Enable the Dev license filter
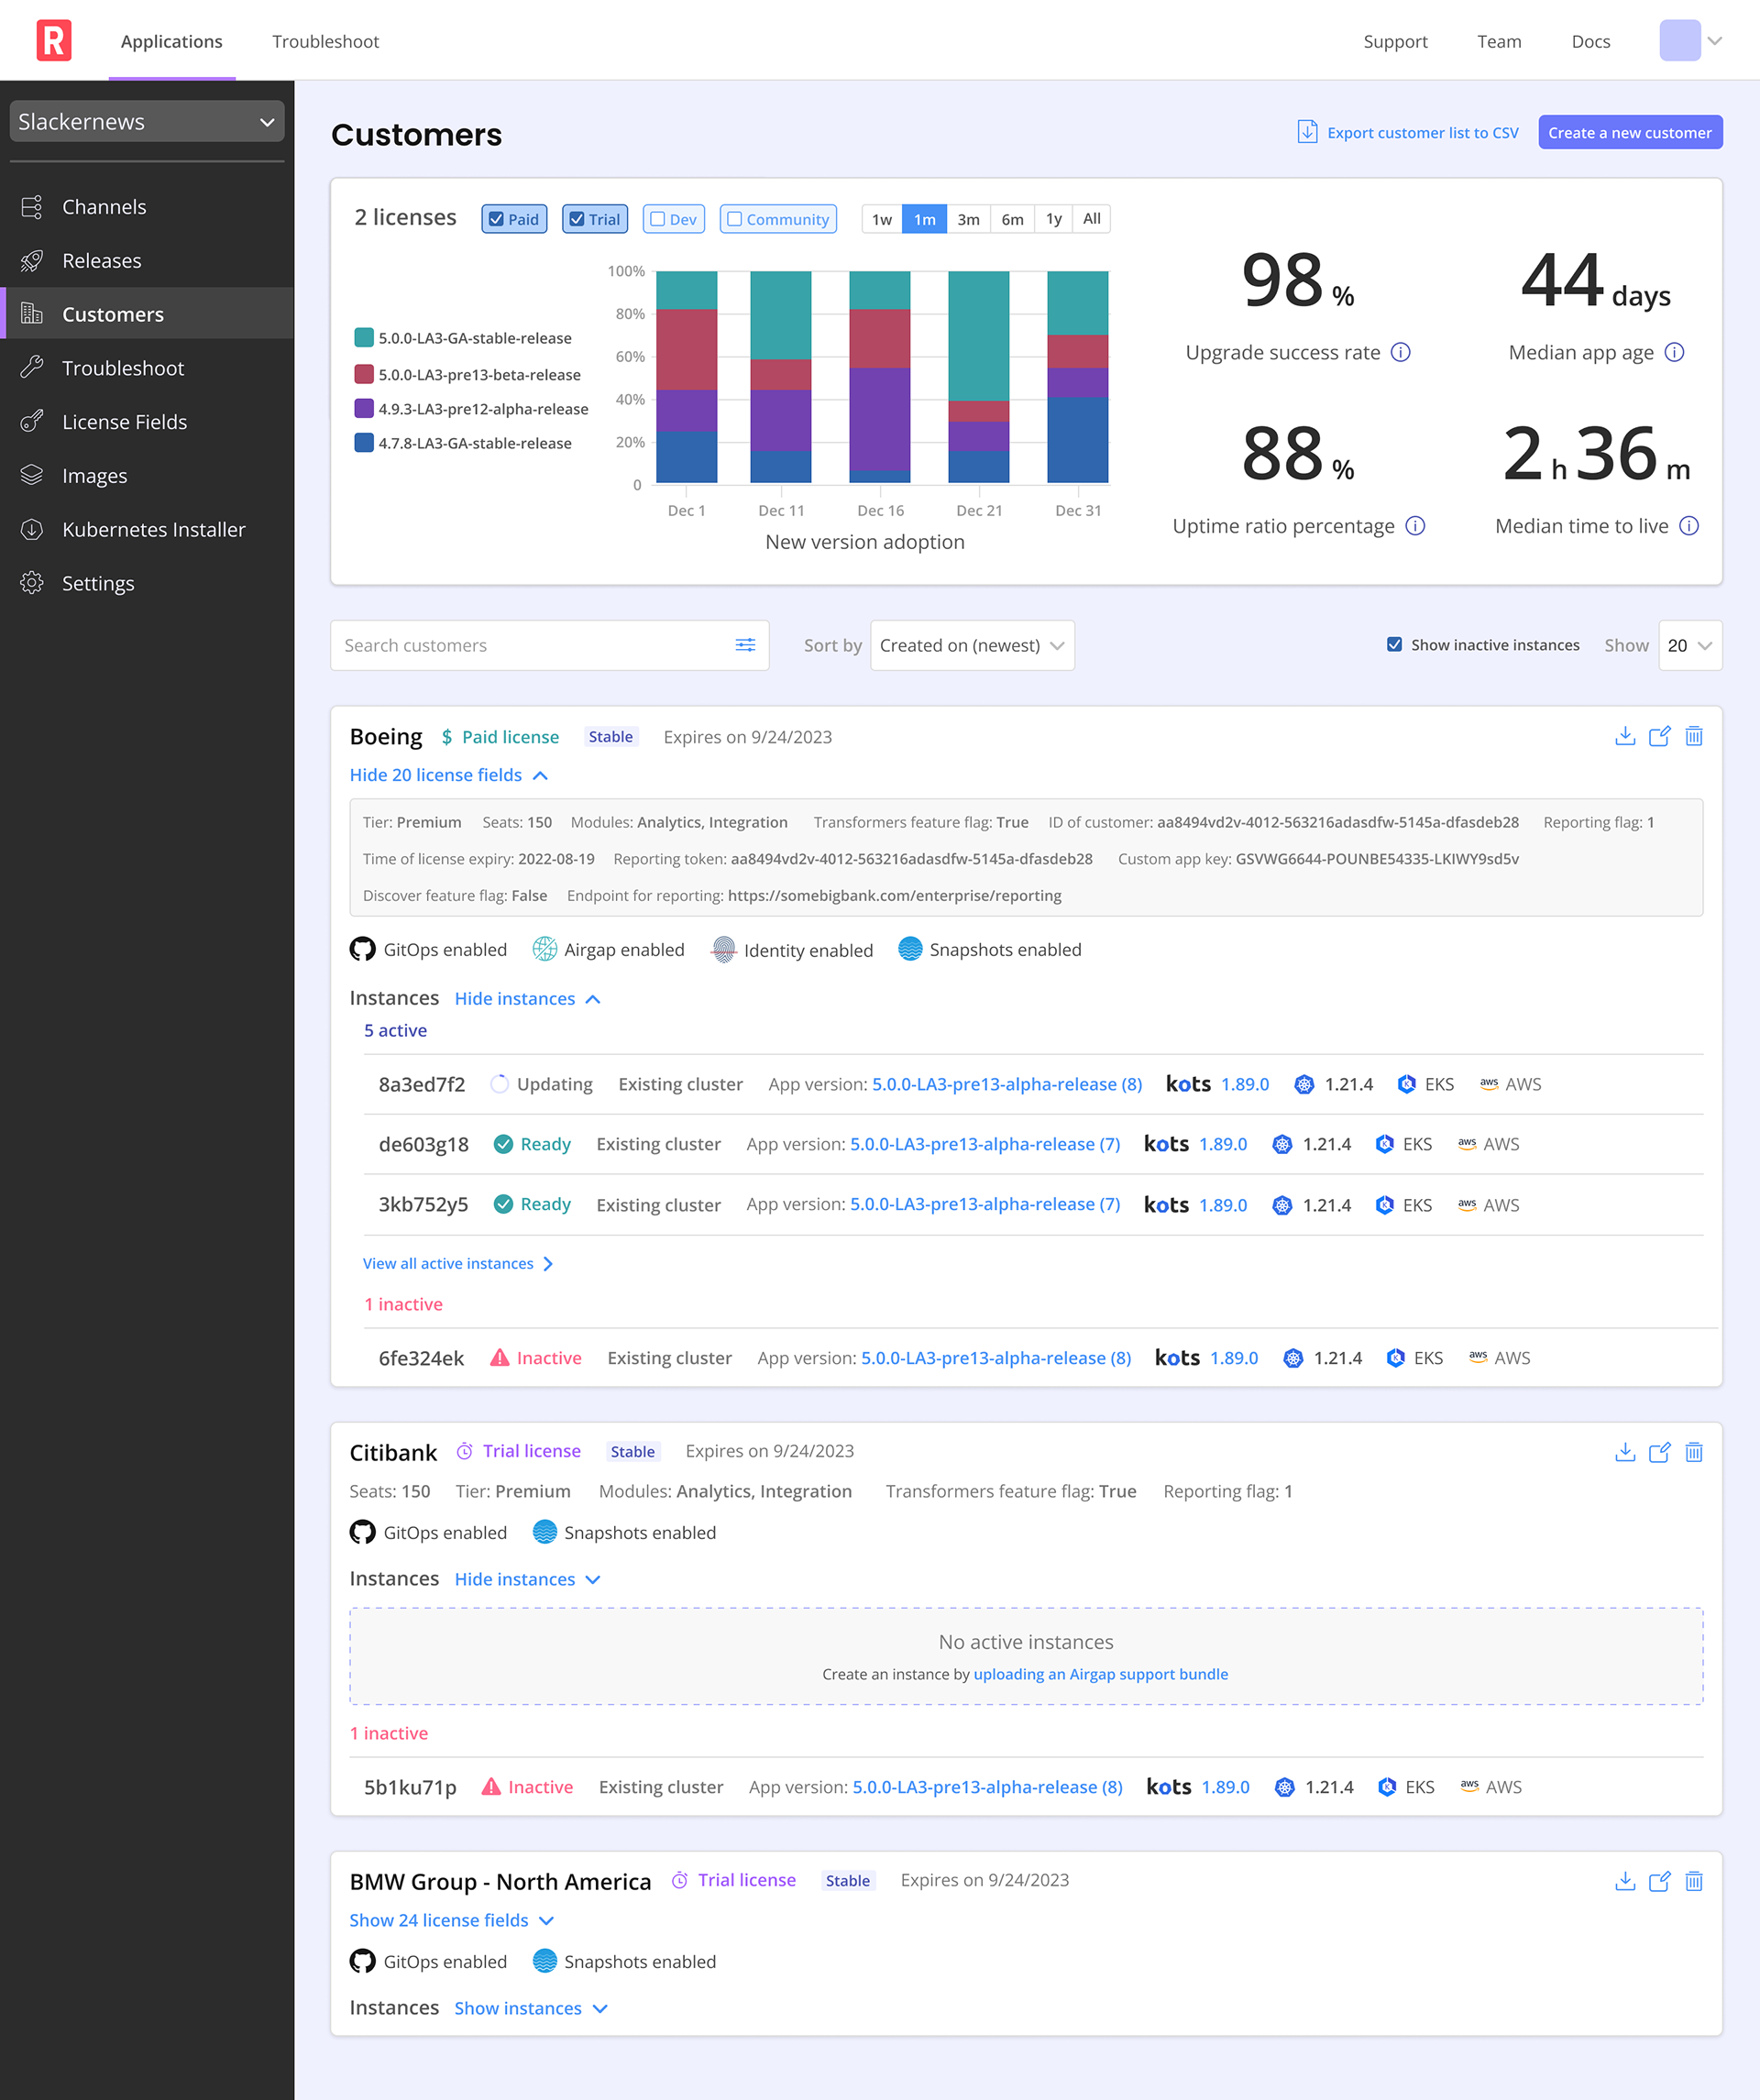1760x2100 pixels. click(674, 219)
